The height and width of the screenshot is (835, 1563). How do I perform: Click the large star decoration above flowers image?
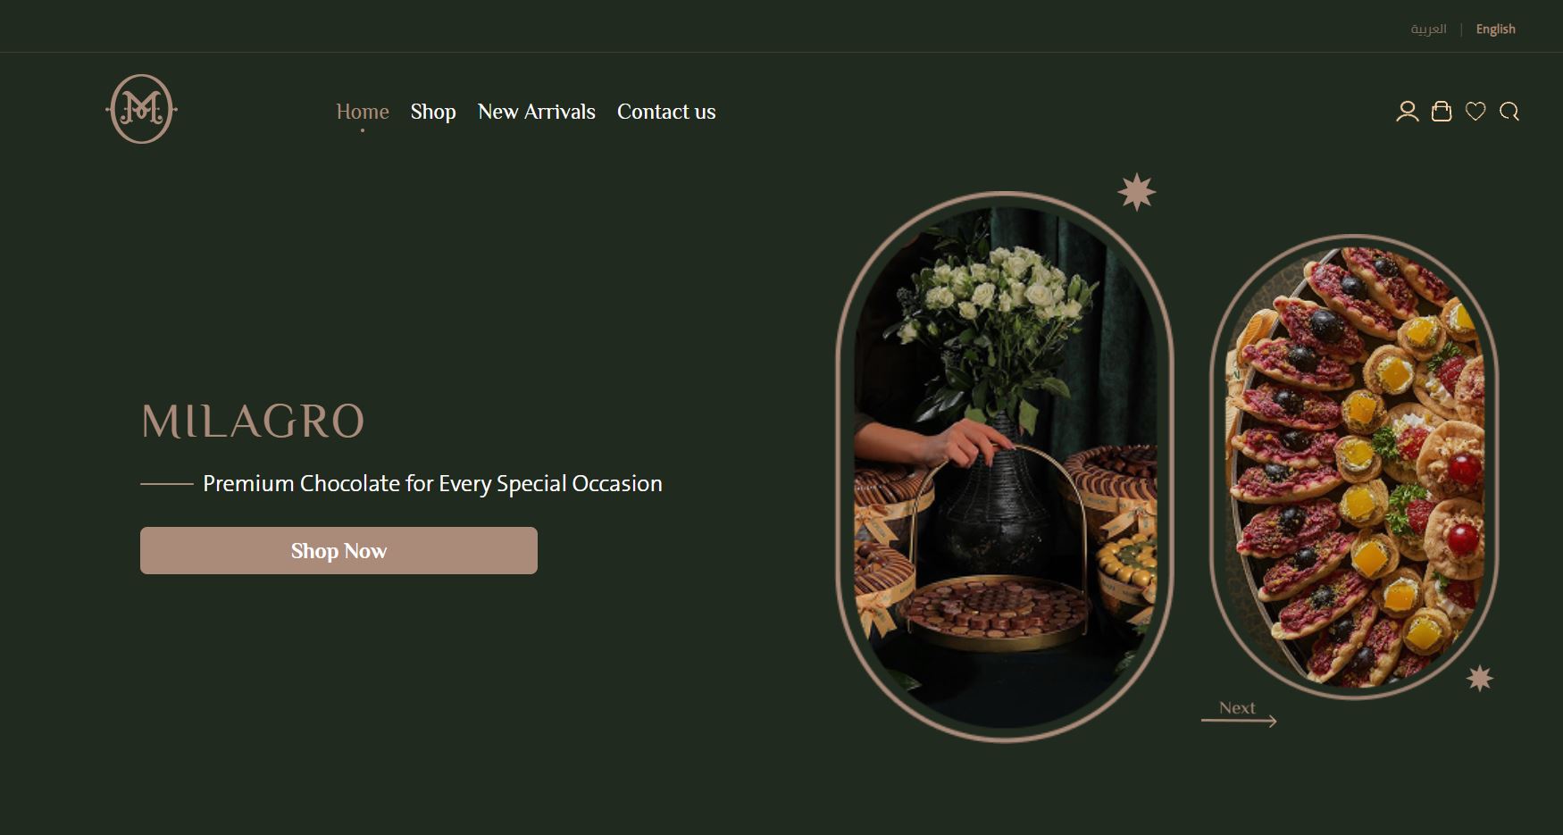coord(1136,192)
